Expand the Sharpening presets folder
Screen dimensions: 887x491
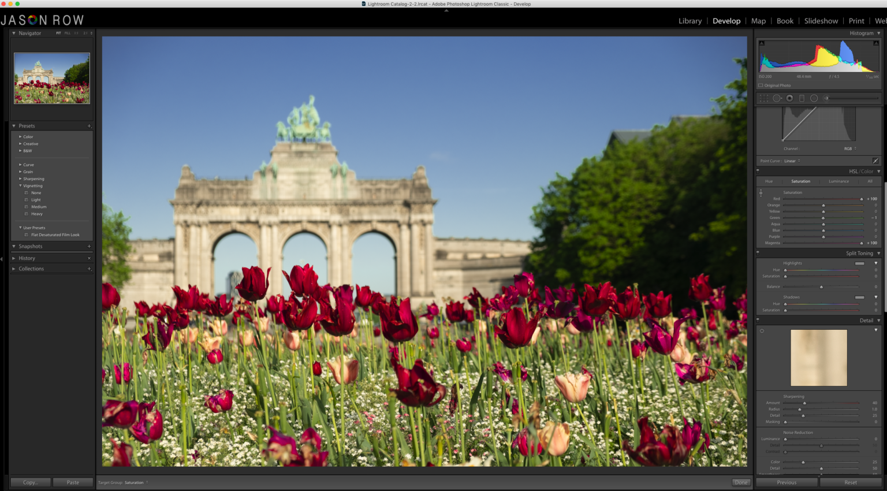[x=20, y=179]
